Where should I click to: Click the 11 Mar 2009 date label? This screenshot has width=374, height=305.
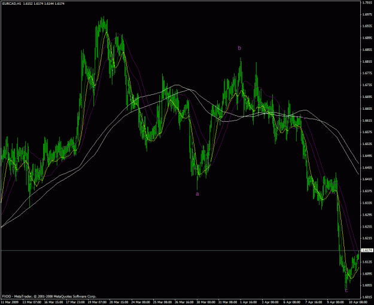click(x=9, y=302)
